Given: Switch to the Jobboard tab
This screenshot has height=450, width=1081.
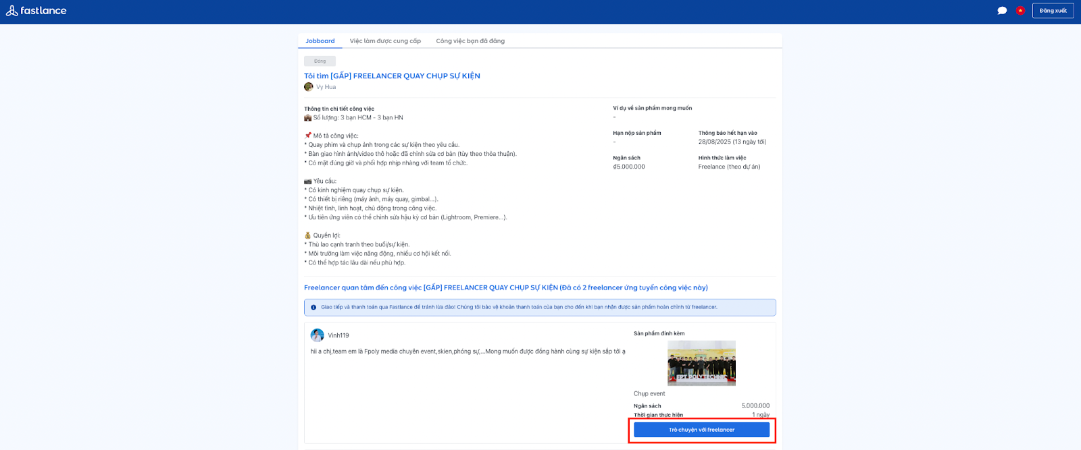Looking at the screenshot, I should point(320,41).
